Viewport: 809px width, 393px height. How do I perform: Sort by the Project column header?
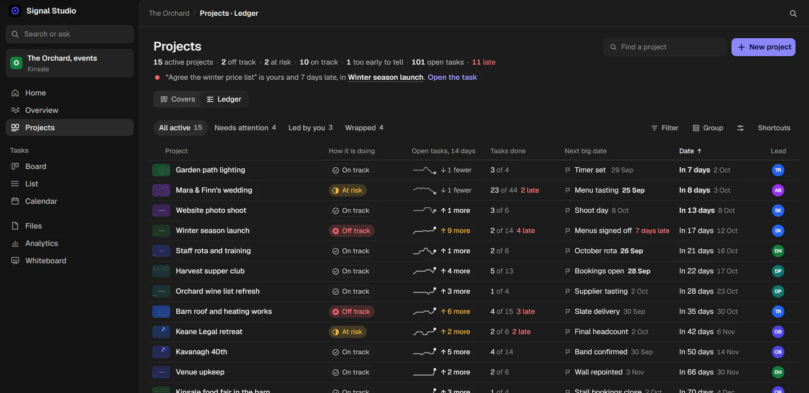point(176,151)
